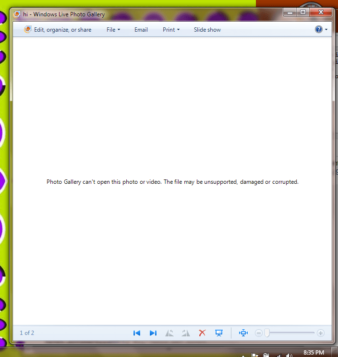Minimize the Photo Gallery window

coord(290,12)
